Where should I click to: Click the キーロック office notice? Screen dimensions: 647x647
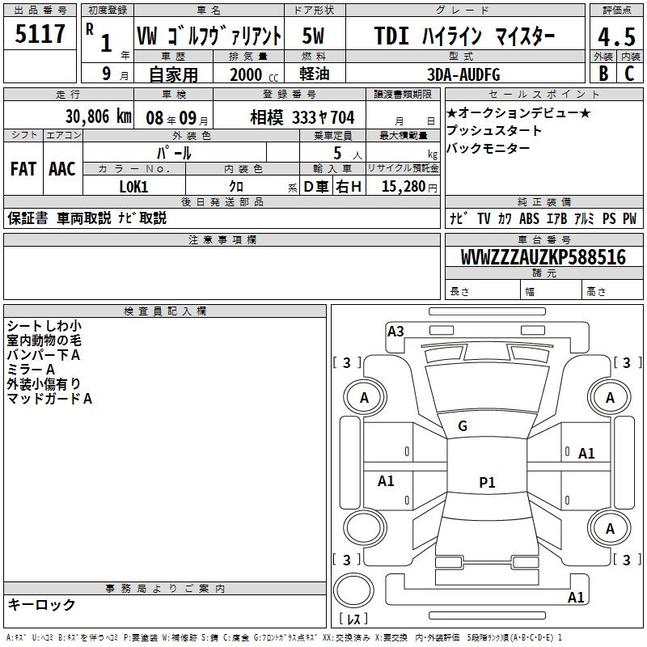pyautogui.click(x=42, y=604)
